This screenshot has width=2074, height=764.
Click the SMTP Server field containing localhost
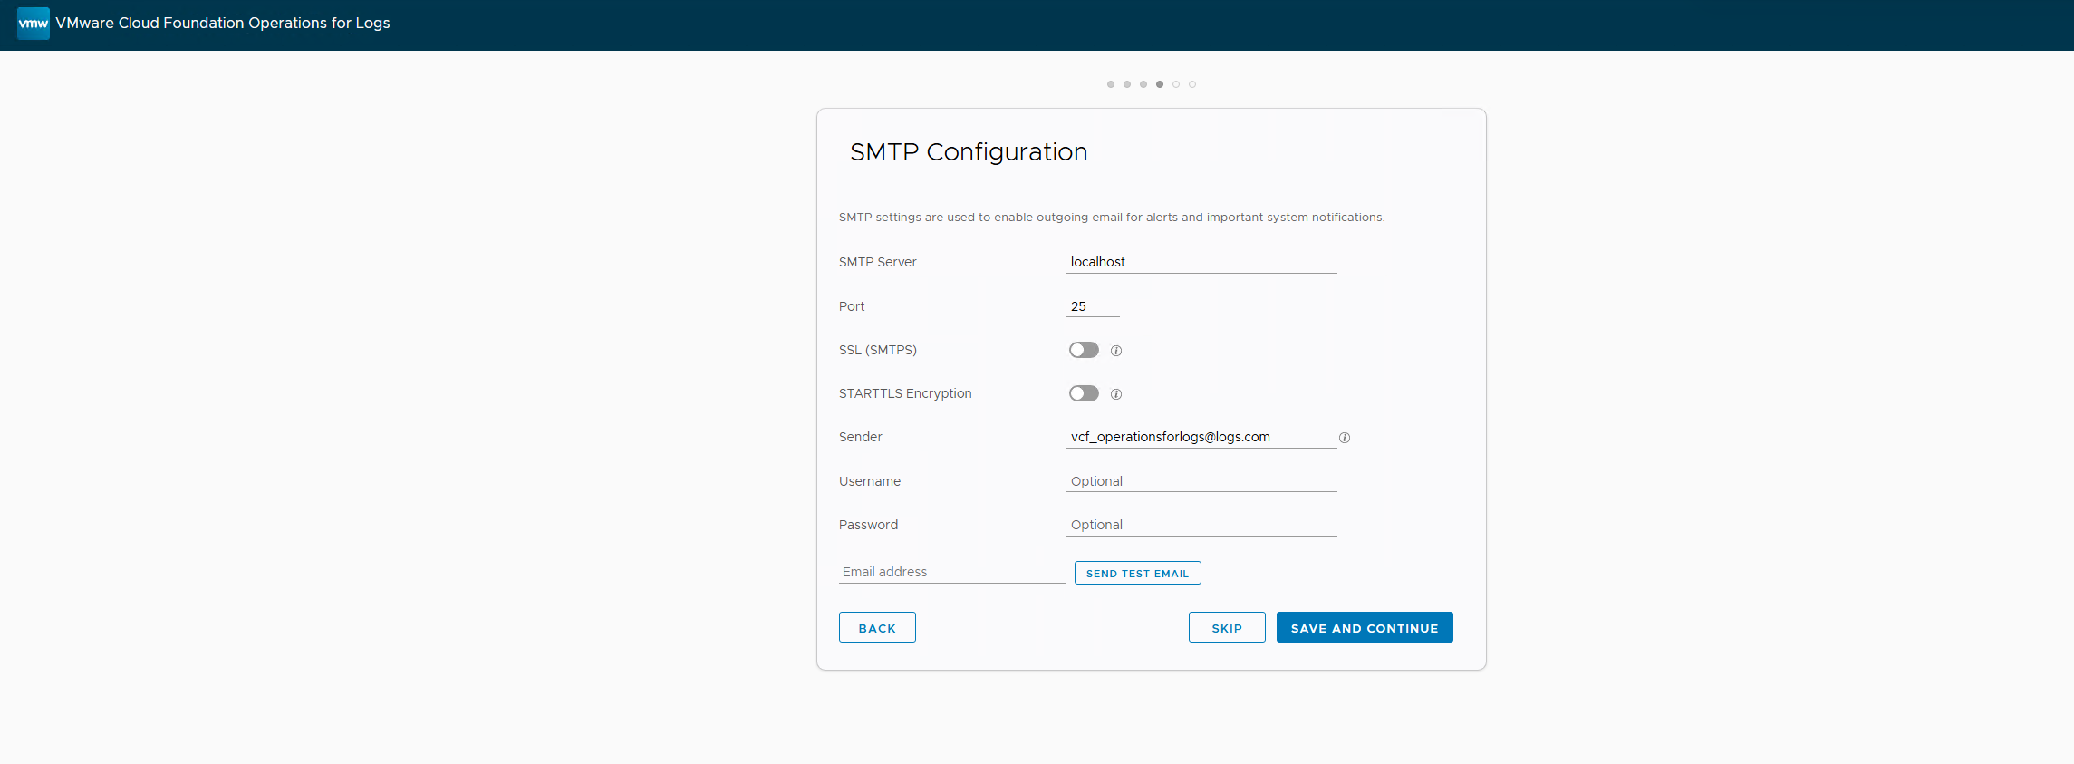[1201, 262]
